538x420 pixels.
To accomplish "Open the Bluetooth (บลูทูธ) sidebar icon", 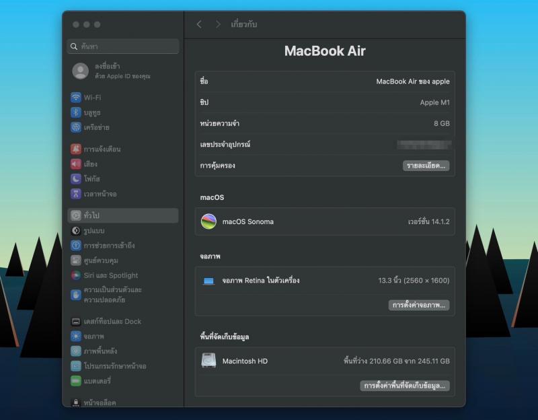I will point(76,112).
